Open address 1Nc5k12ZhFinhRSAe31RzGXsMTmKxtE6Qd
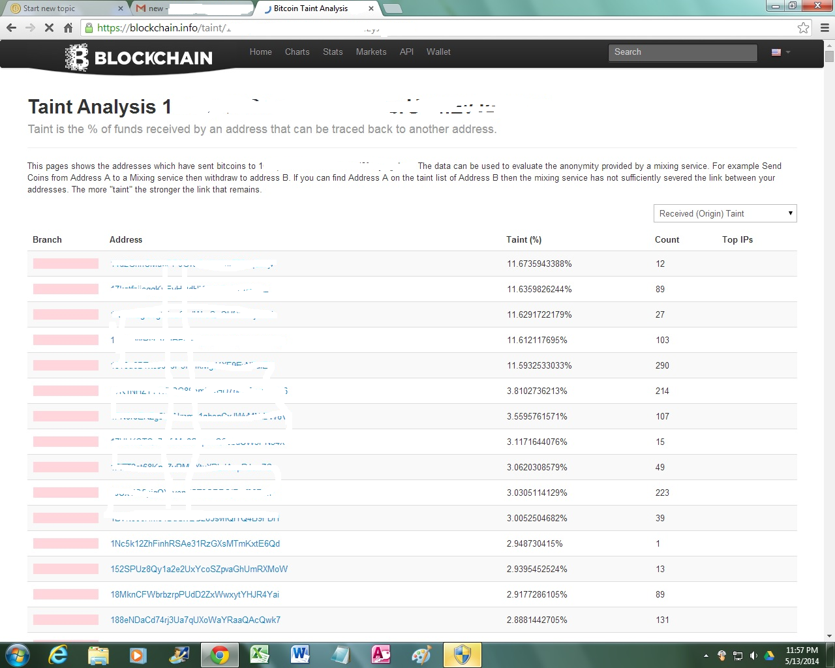The height and width of the screenshot is (668, 835). point(195,543)
